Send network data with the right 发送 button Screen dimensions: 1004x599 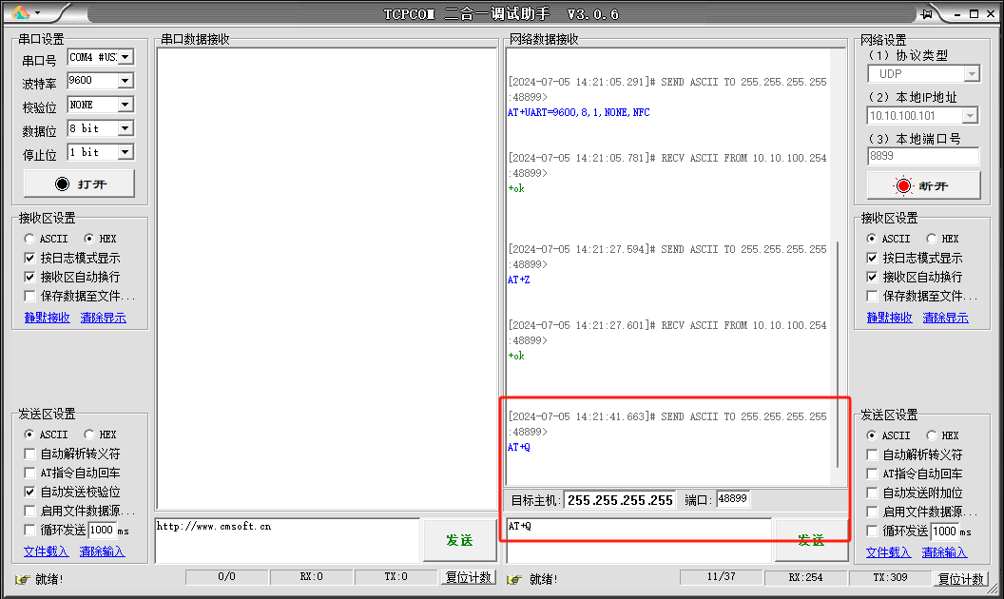811,540
